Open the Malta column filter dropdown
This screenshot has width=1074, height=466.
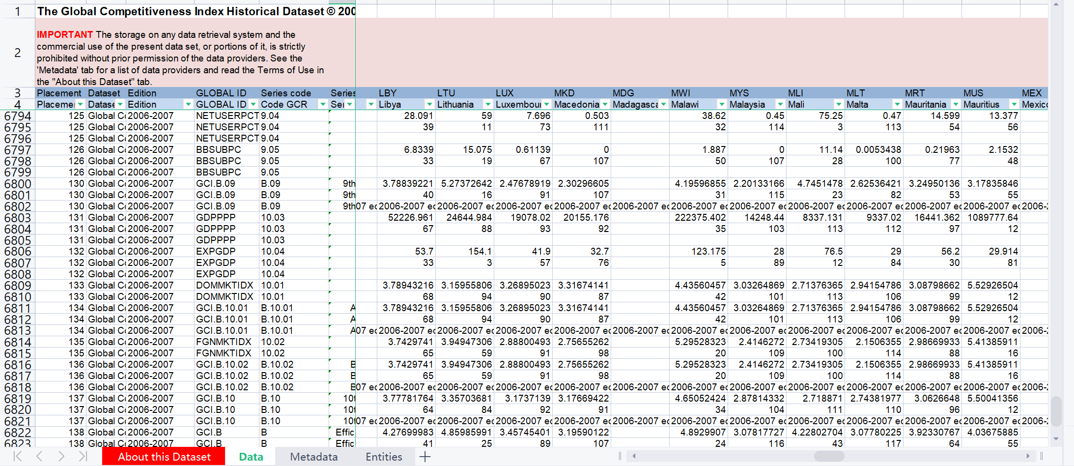click(897, 104)
